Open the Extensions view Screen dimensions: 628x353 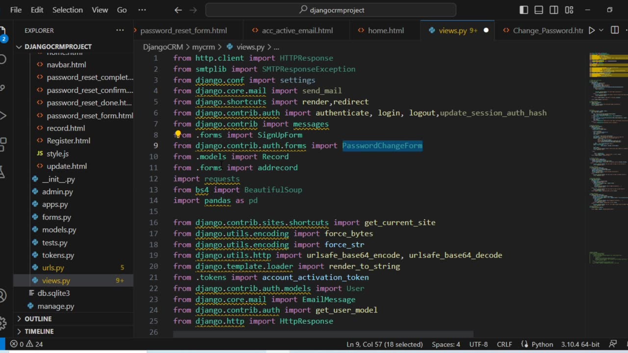pos(2,144)
